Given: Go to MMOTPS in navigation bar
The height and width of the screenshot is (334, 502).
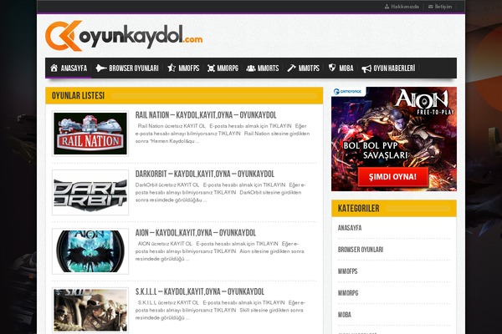Looking at the screenshot, I should [309, 68].
